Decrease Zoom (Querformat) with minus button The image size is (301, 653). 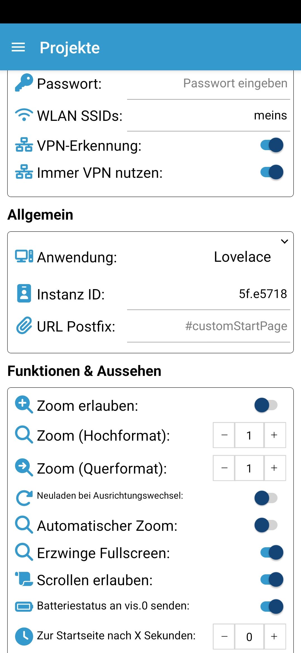click(x=224, y=468)
